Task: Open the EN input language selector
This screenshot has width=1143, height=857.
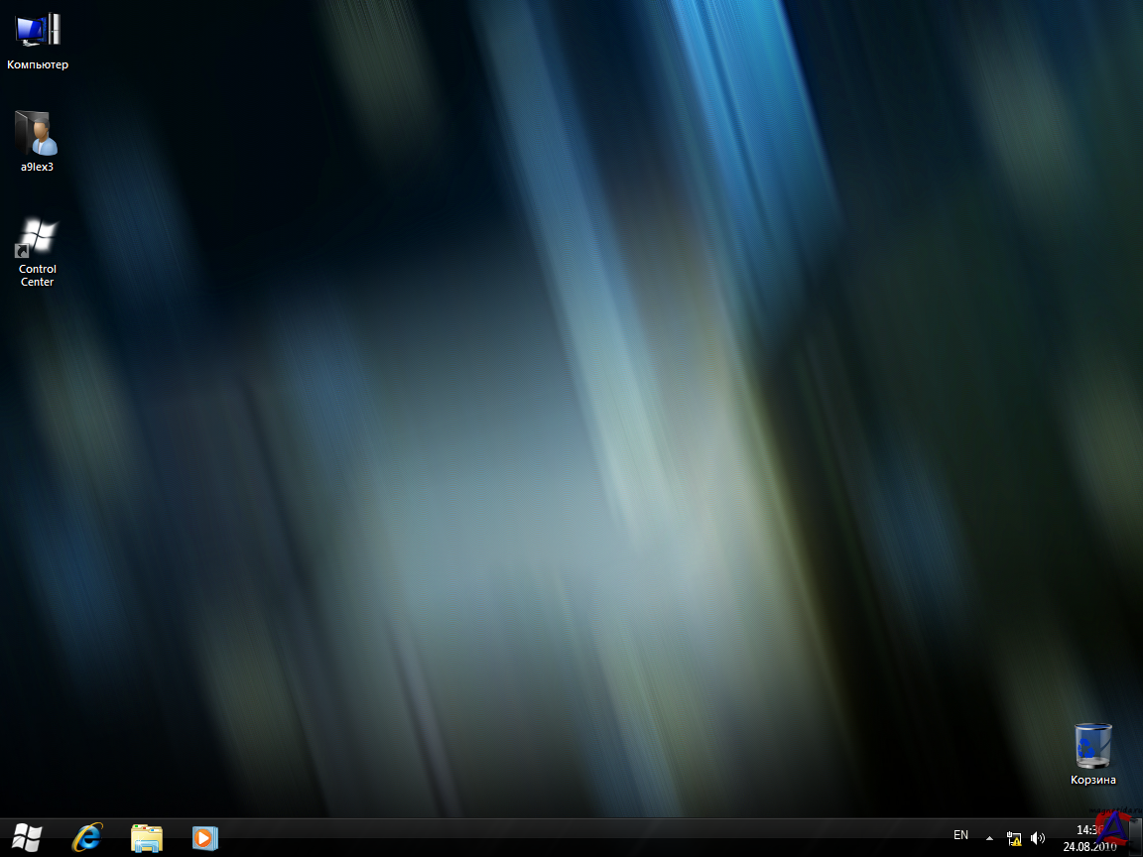Action: [960, 835]
